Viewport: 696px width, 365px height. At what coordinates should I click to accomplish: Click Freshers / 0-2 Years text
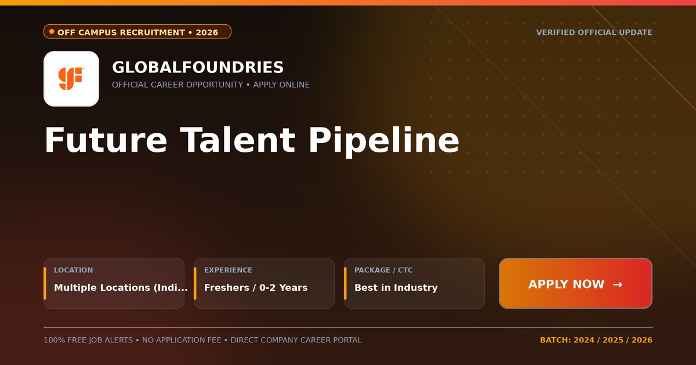pyautogui.click(x=256, y=287)
